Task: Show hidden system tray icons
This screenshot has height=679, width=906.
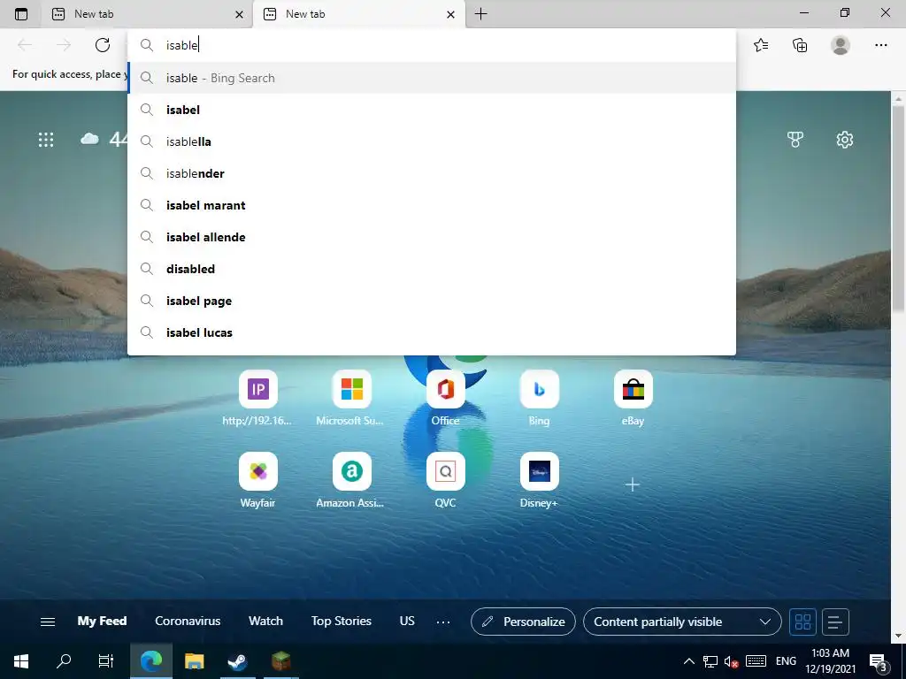Action: [x=688, y=661]
